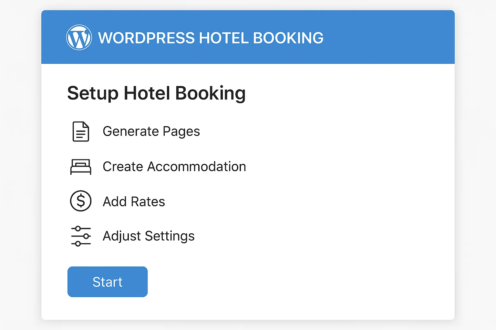This screenshot has height=330, width=496.
Task: Click the word HOTEL in blue header
Action: tap(224, 38)
